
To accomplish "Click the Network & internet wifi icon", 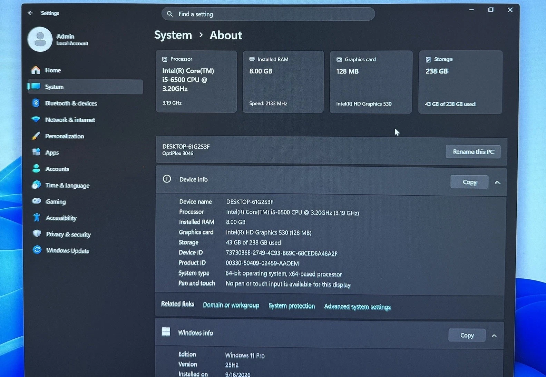I will (x=36, y=119).
